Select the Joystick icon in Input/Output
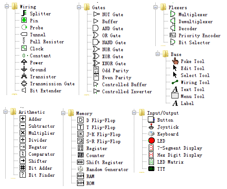 tap(151, 127)
